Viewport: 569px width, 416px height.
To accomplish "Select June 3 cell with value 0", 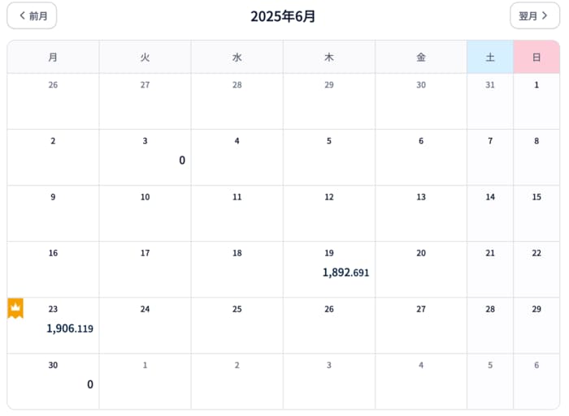I will (x=146, y=157).
